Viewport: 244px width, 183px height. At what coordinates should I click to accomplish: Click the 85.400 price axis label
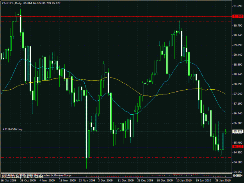[x=238, y=142]
